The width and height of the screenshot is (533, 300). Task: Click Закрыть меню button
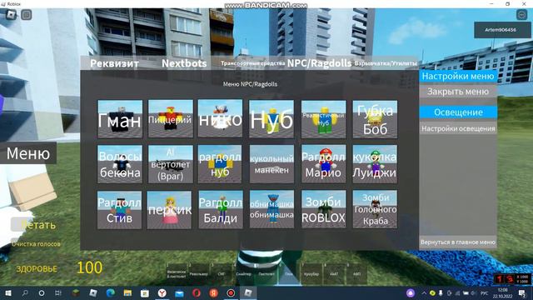[x=458, y=92]
